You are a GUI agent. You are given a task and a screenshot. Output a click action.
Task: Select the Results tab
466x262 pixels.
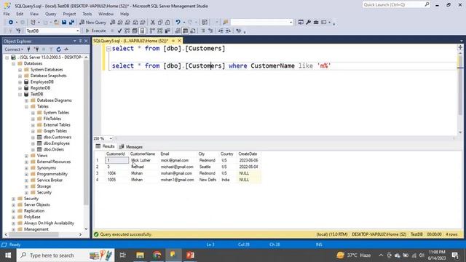[105, 146]
